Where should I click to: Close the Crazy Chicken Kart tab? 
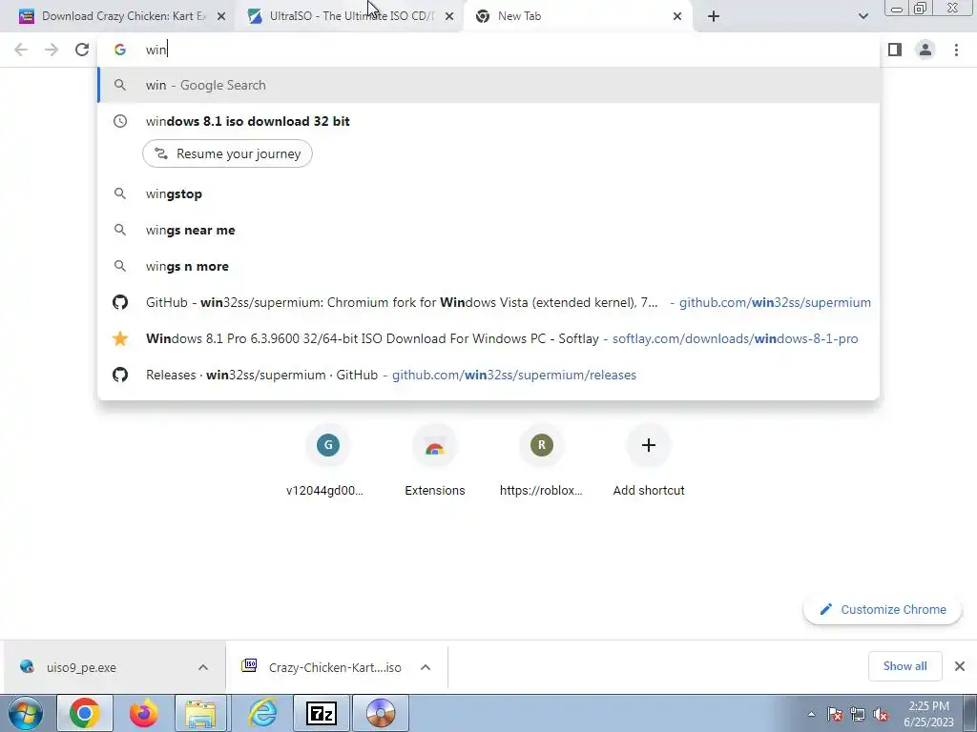click(221, 16)
